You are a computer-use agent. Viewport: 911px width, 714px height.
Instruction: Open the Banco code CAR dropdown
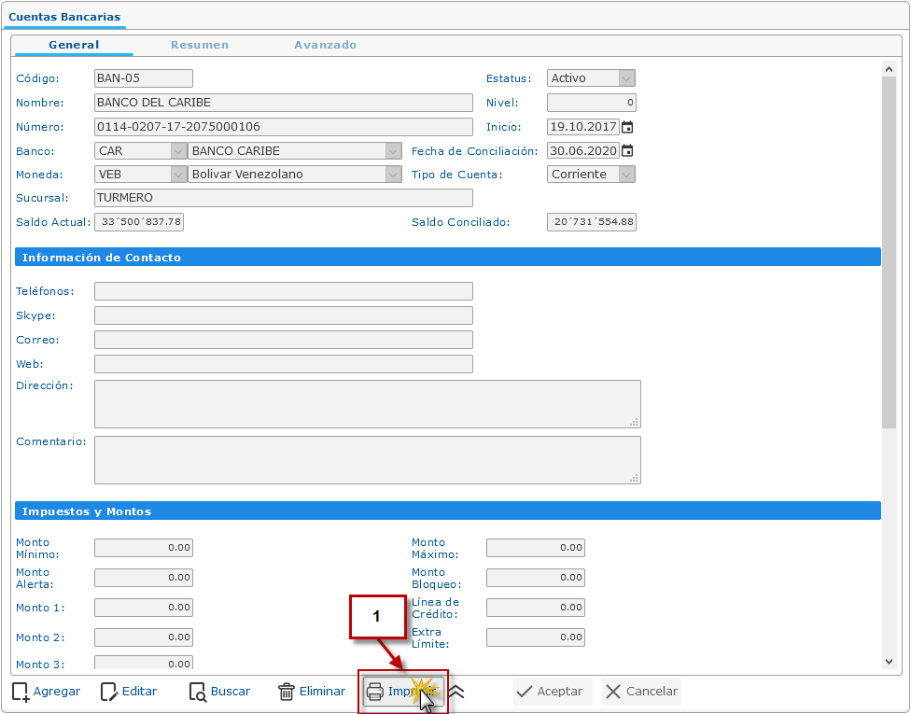(x=178, y=151)
